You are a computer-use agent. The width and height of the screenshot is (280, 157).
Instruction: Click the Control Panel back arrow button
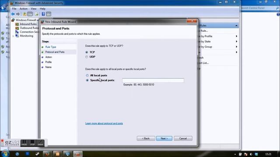click(3, 8)
